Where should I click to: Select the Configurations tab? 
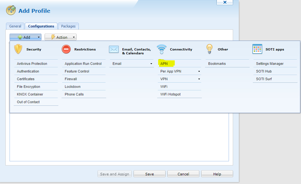(x=41, y=26)
